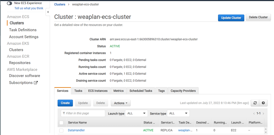Click the cluster ARN text
Image resolution: width=274 pixels, height=135 pixels.
tap(154, 39)
